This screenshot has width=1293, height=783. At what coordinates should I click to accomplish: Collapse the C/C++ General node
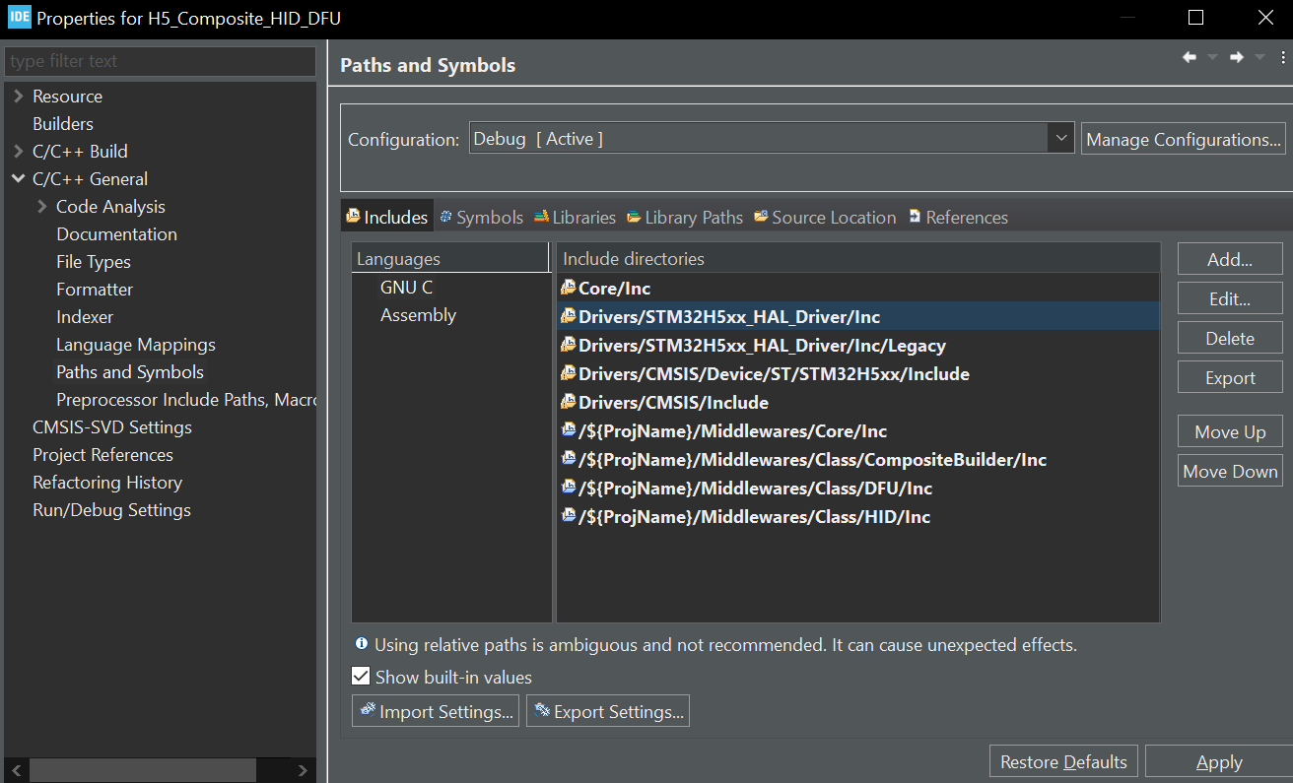19,179
